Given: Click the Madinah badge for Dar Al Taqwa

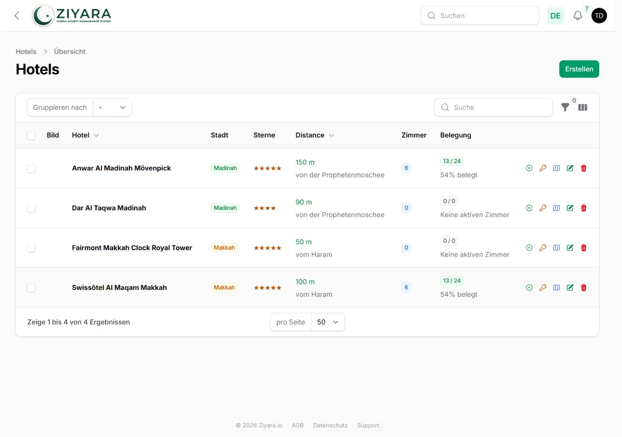Looking at the screenshot, I should tap(225, 208).
